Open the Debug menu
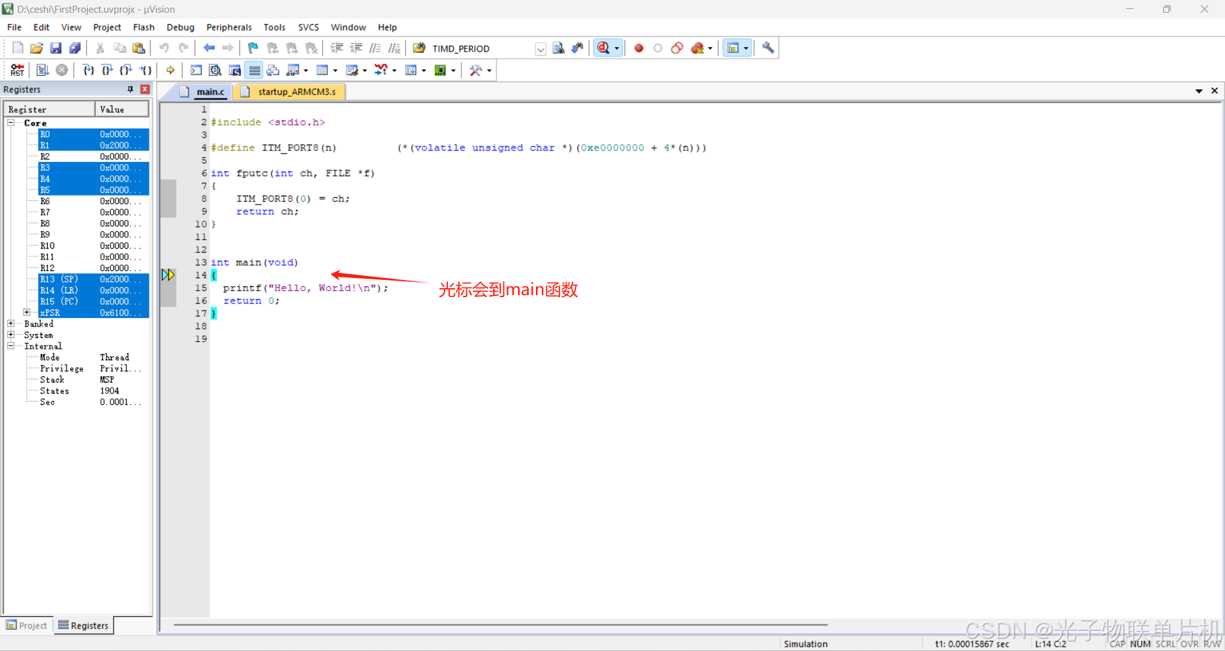1225x651 pixels. click(181, 27)
